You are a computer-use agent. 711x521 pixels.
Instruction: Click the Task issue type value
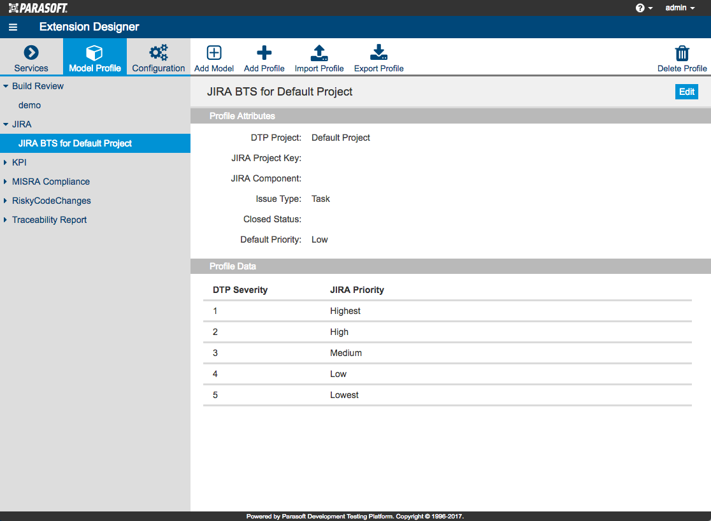(320, 199)
